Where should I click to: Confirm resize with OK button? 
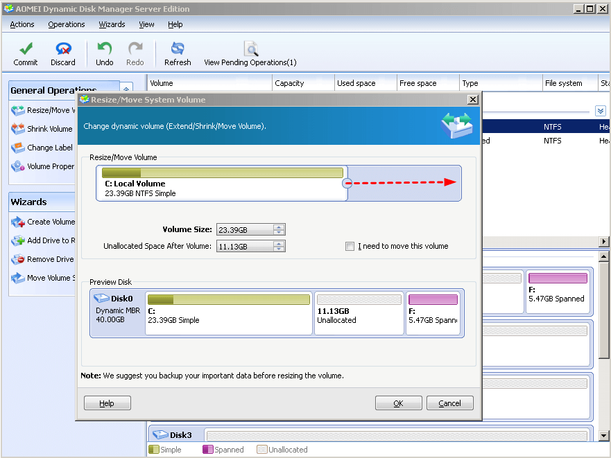click(398, 403)
